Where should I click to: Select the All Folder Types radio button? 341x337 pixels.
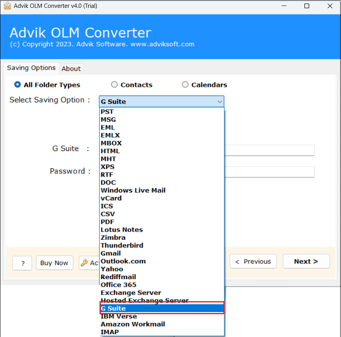pos(17,85)
